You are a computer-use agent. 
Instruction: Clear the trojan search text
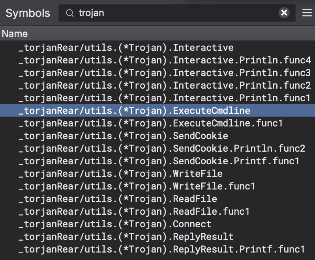tap(284, 13)
